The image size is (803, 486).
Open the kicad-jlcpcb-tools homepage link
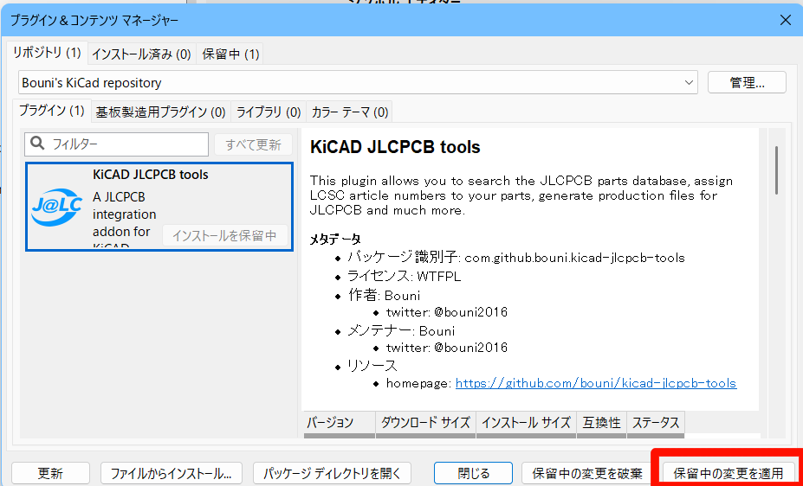(x=596, y=383)
